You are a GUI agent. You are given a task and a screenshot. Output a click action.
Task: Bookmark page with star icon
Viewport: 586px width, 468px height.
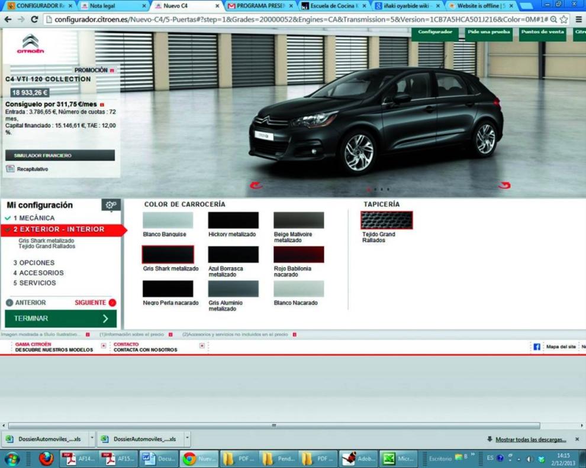(564, 19)
